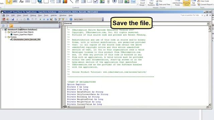Click Option Explicit line in code

76,84
